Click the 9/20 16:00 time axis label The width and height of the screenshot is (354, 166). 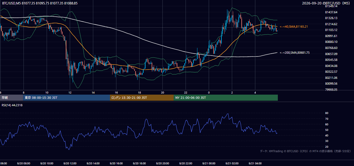pos(116,164)
